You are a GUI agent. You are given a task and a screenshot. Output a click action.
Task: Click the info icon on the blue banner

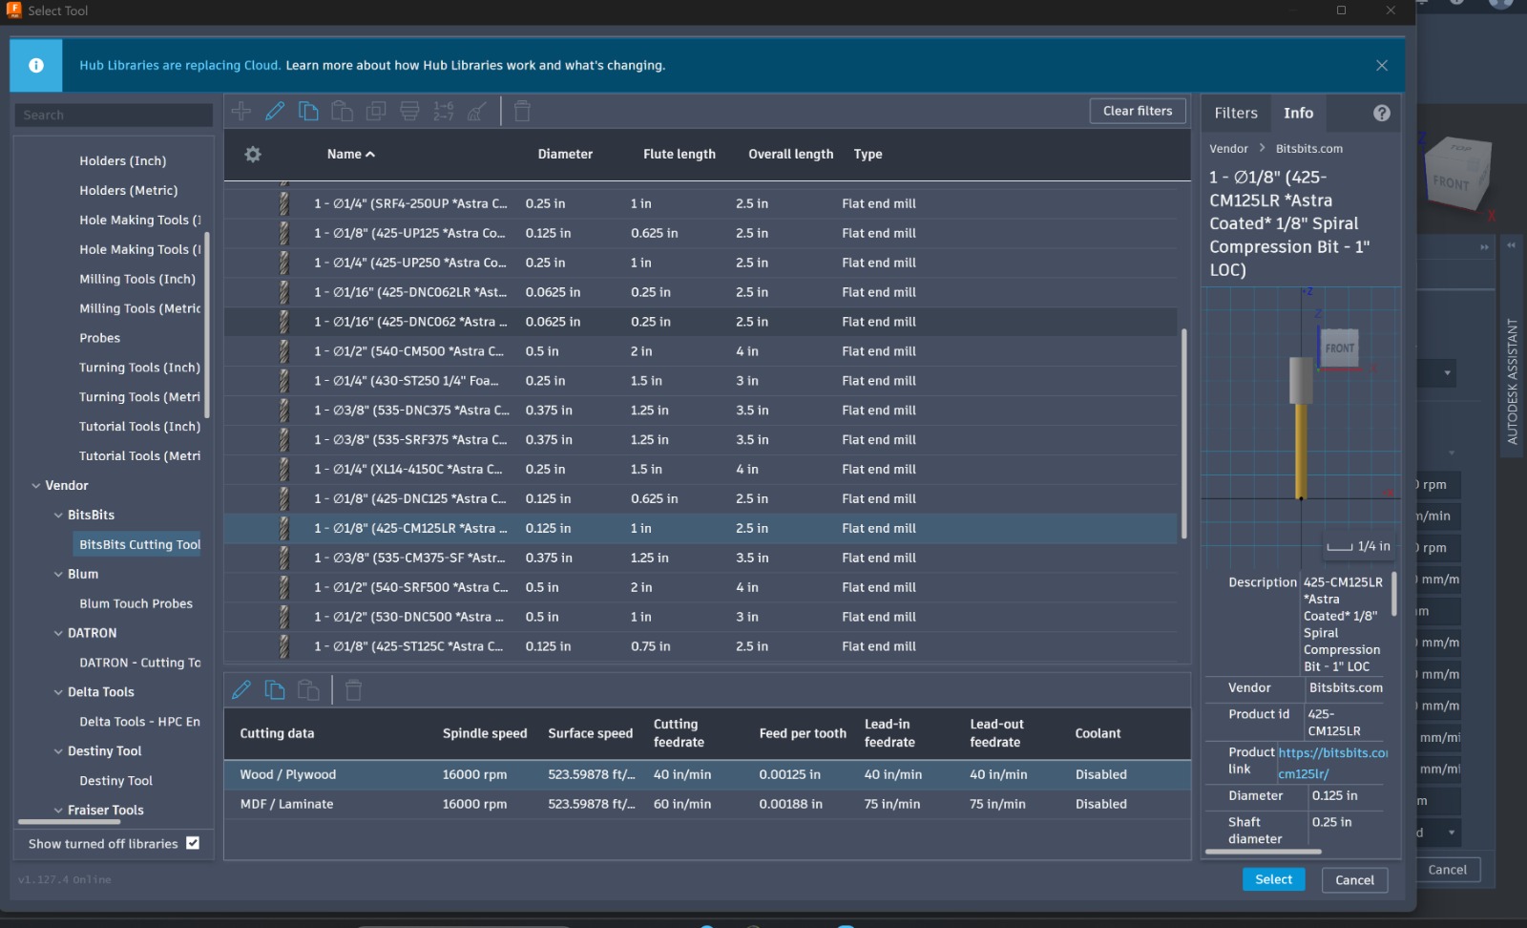point(36,65)
